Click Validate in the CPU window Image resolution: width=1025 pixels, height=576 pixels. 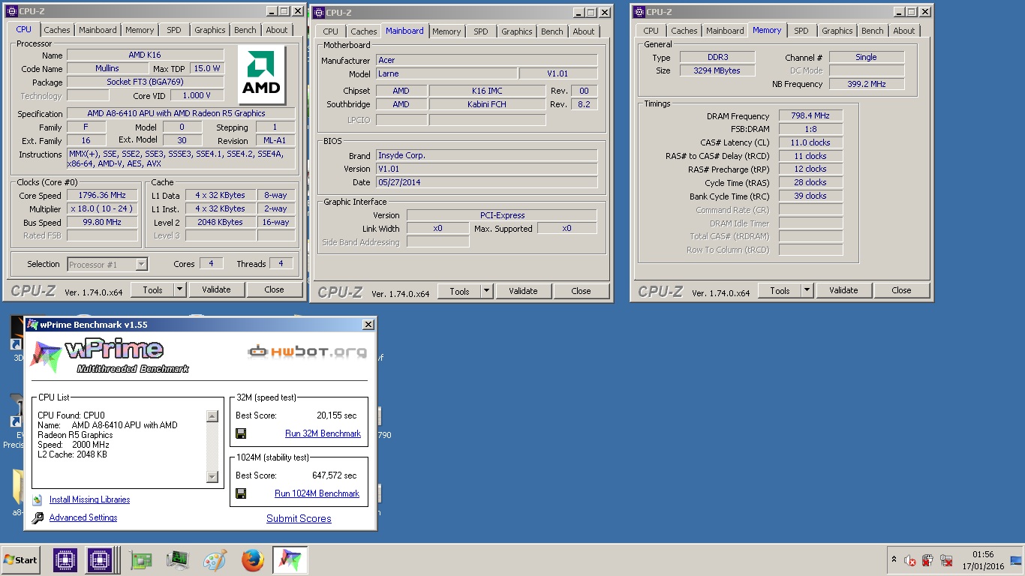click(216, 289)
